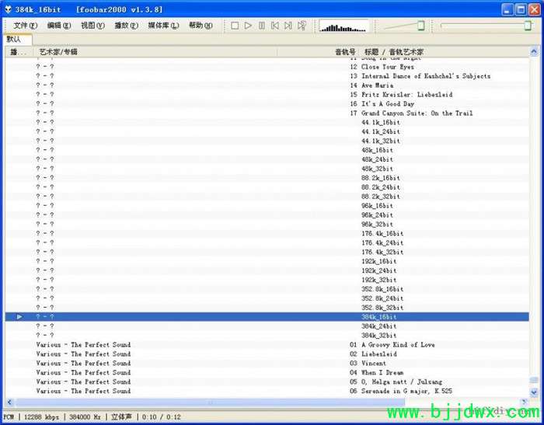Click the foobar2000 alien title icon
This screenshot has width=544, height=425.
pyautogui.click(x=8, y=9)
